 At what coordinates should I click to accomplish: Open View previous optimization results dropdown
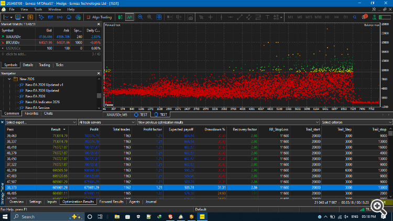click(228, 122)
